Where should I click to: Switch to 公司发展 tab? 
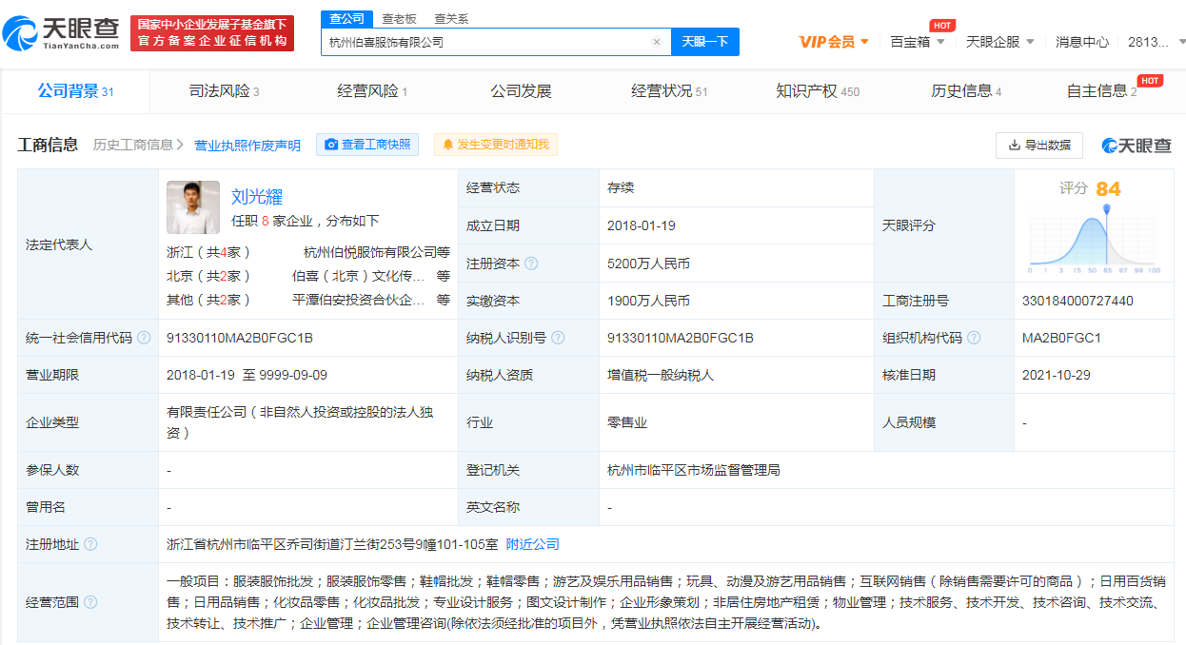click(x=521, y=91)
